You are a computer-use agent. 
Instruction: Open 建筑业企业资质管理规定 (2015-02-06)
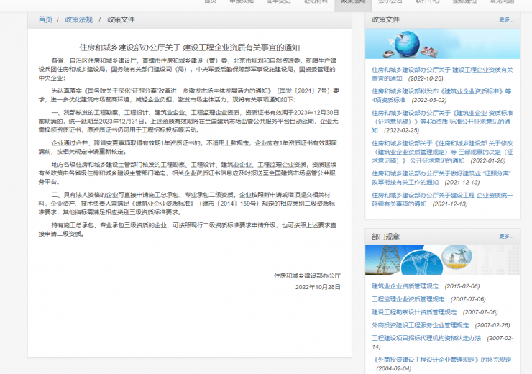click(x=405, y=286)
